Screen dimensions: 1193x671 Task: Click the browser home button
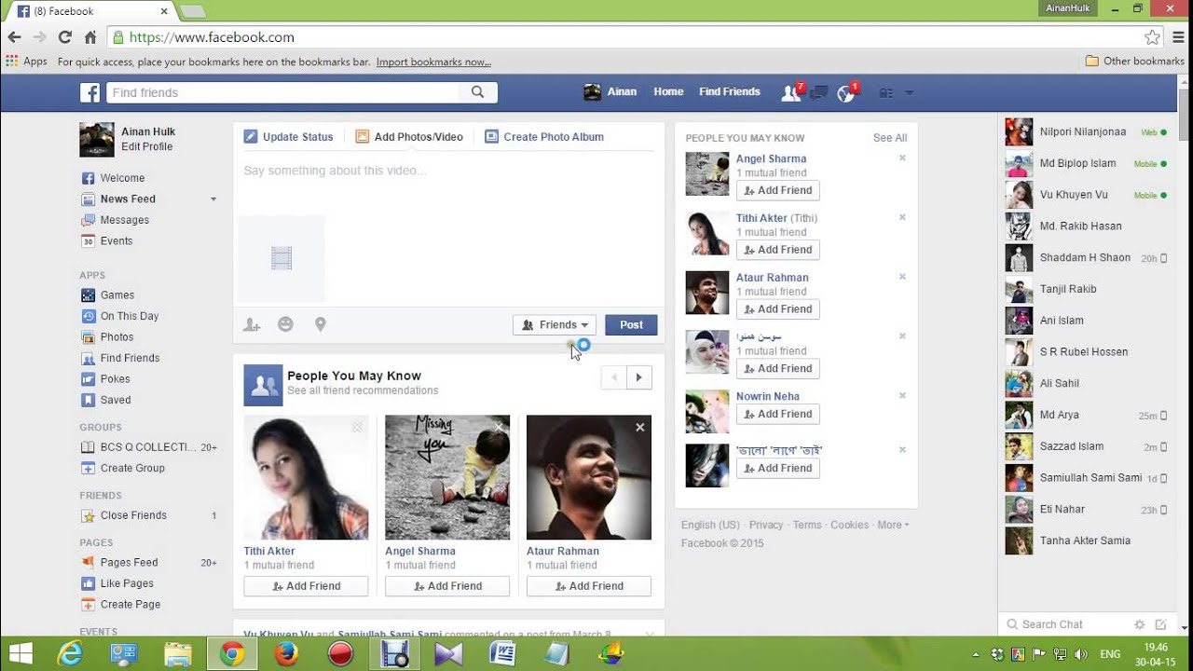(90, 37)
